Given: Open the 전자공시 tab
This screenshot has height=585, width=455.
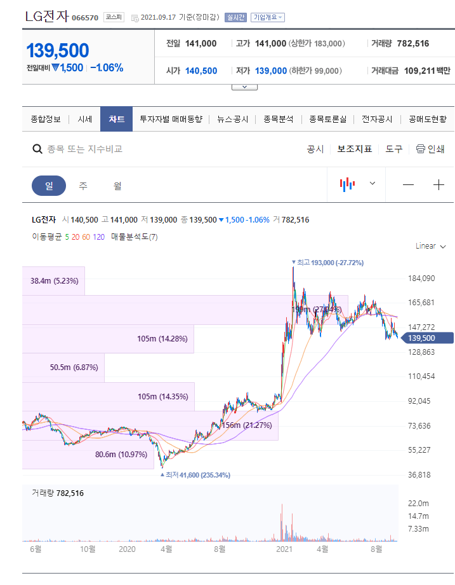Looking at the screenshot, I should point(377,119).
